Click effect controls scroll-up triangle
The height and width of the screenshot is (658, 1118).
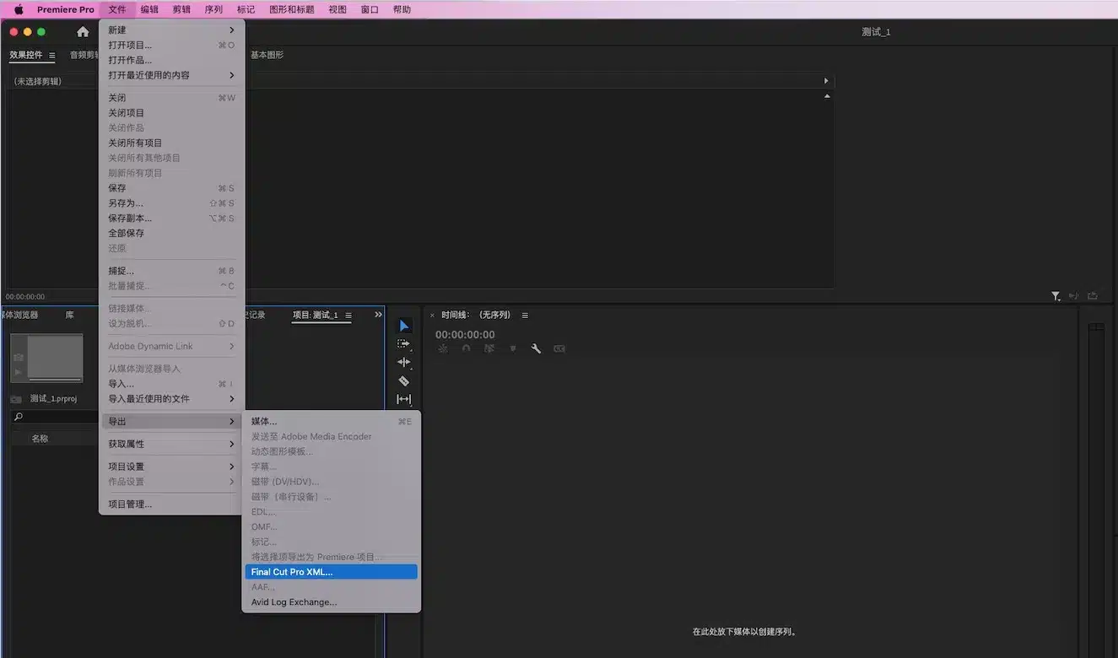click(827, 96)
